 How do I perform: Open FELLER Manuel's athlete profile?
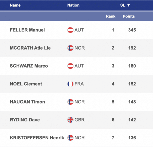27,30
